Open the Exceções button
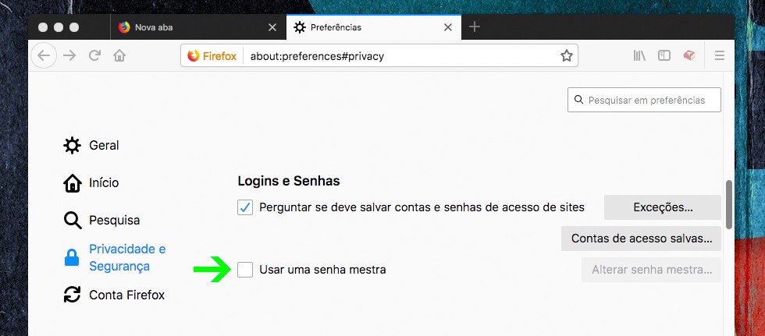The height and width of the screenshot is (336, 765). 663,207
